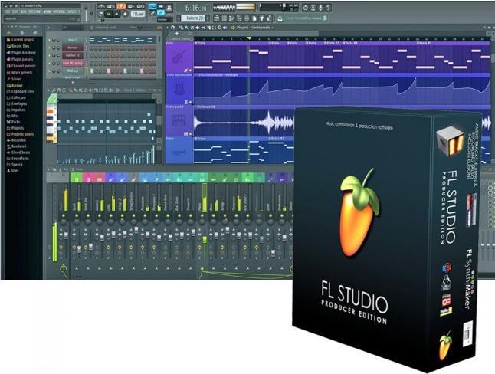Start one-click recording microphone icon

pos(320,7)
